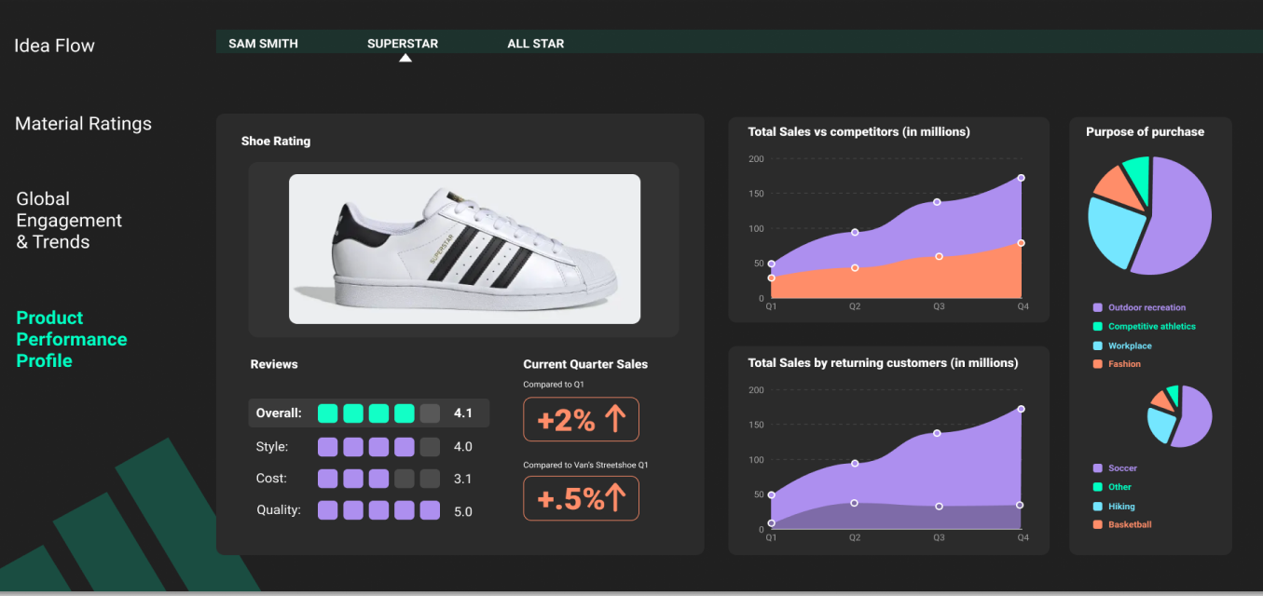Click the up arrow beside +.5%
Screen dimensions: 1263x596
point(617,498)
